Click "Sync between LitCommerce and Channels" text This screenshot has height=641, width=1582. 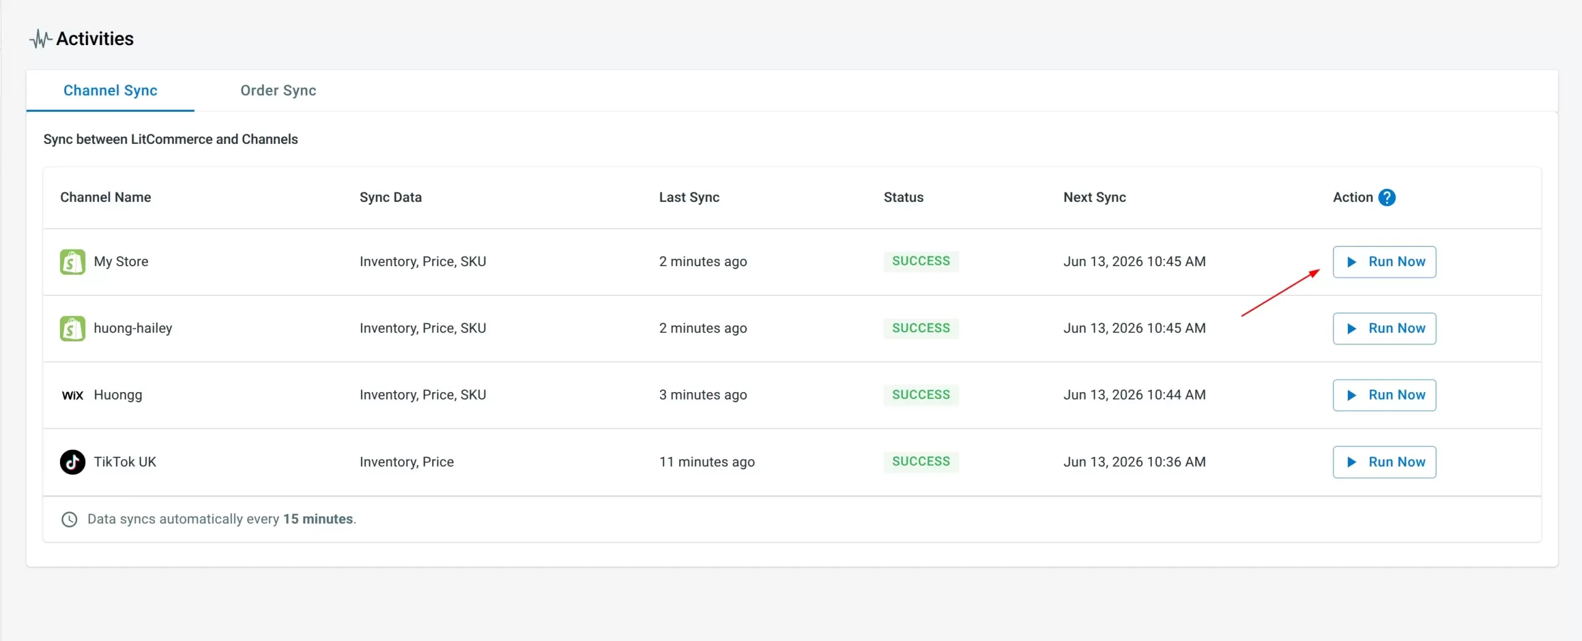[171, 140]
